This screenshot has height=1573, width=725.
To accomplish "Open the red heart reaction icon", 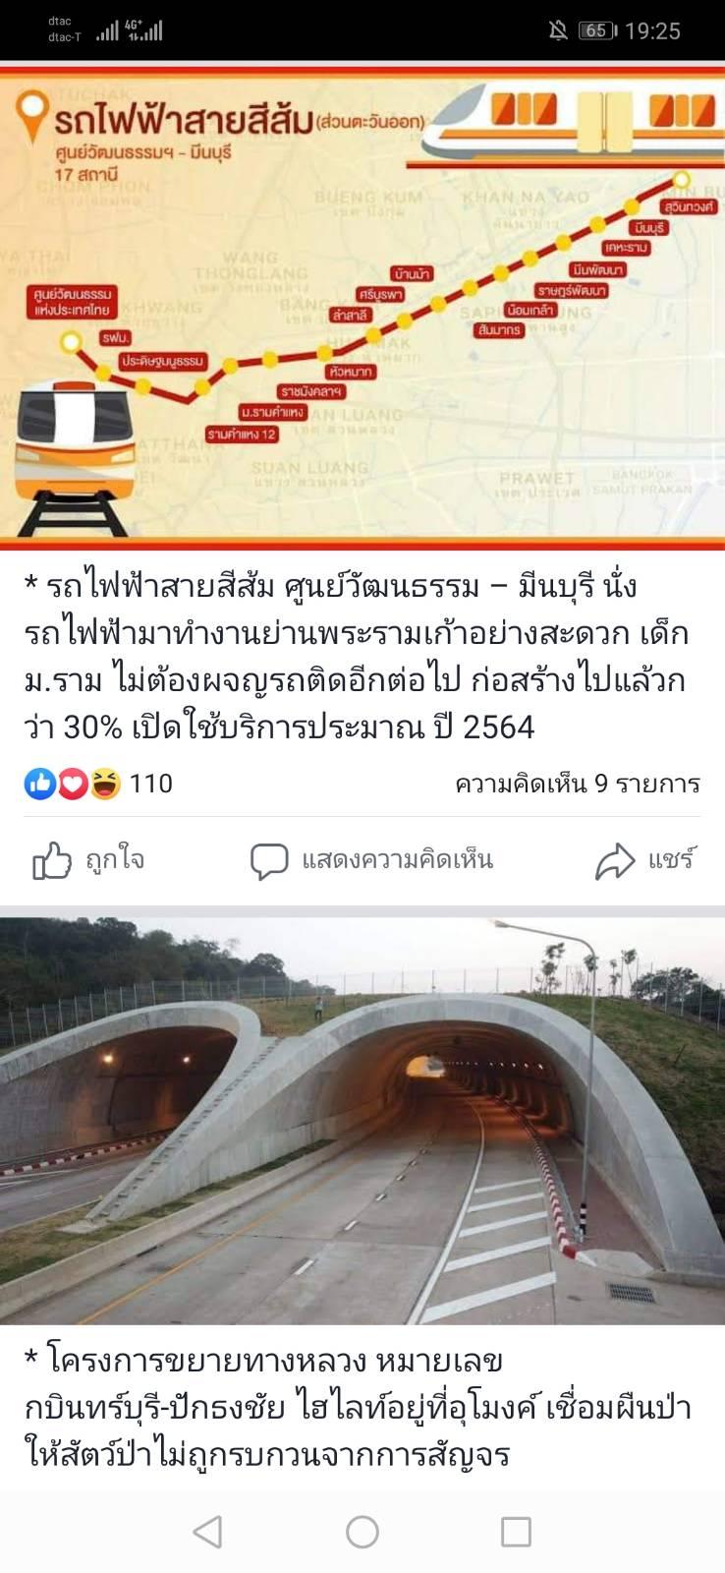I will pos(72,784).
